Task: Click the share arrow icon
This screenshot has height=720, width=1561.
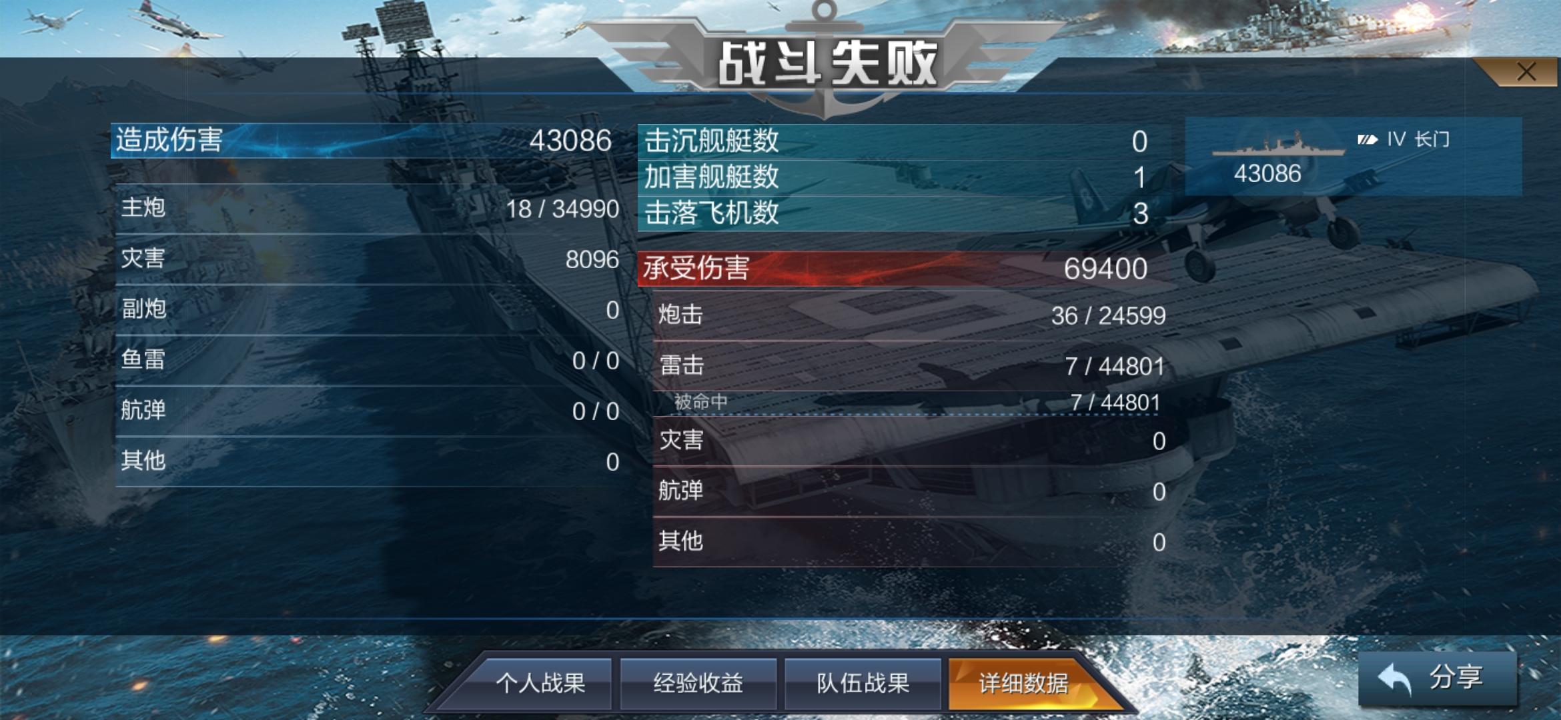Action: pyautogui.click(x=1394, y=680)
